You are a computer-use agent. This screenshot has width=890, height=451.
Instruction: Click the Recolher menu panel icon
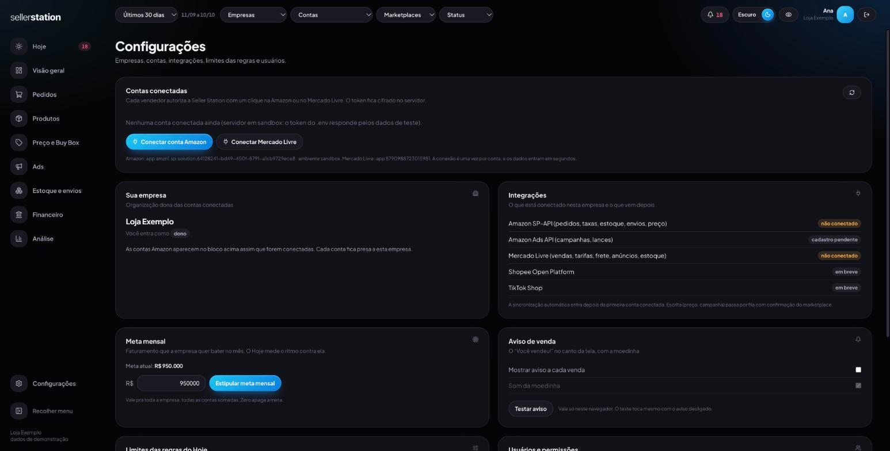click(x=19, y=411)
